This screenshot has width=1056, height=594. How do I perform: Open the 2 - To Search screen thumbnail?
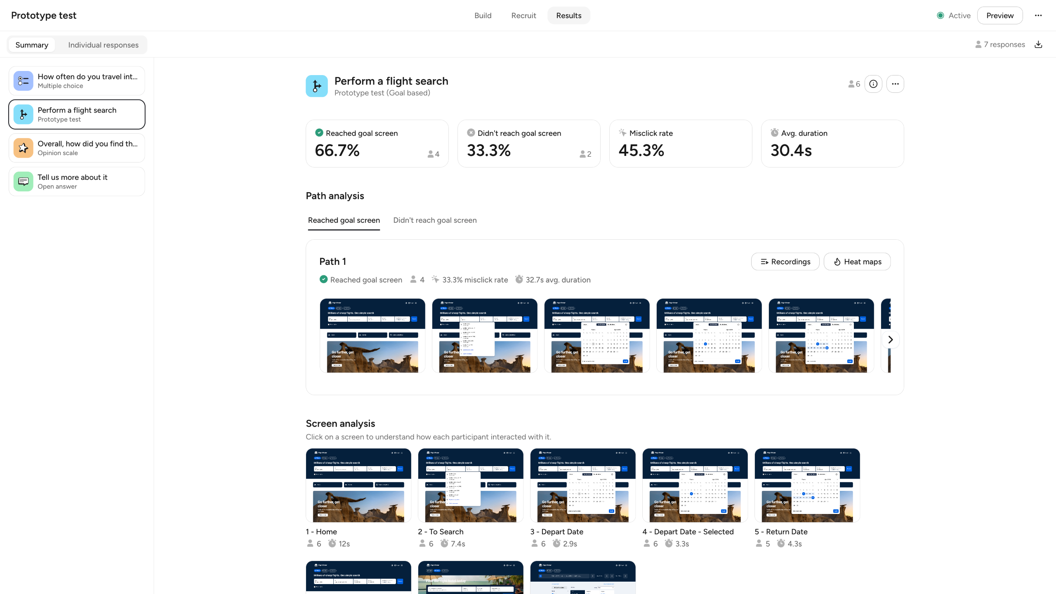click(471, 486)
